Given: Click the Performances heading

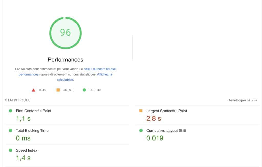Looking at the screenshot, I should 65,60.
